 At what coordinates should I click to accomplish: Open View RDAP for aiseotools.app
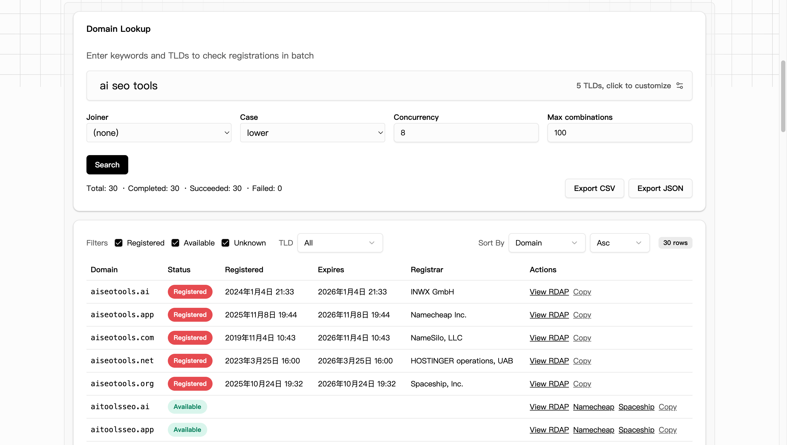[549, 315]
